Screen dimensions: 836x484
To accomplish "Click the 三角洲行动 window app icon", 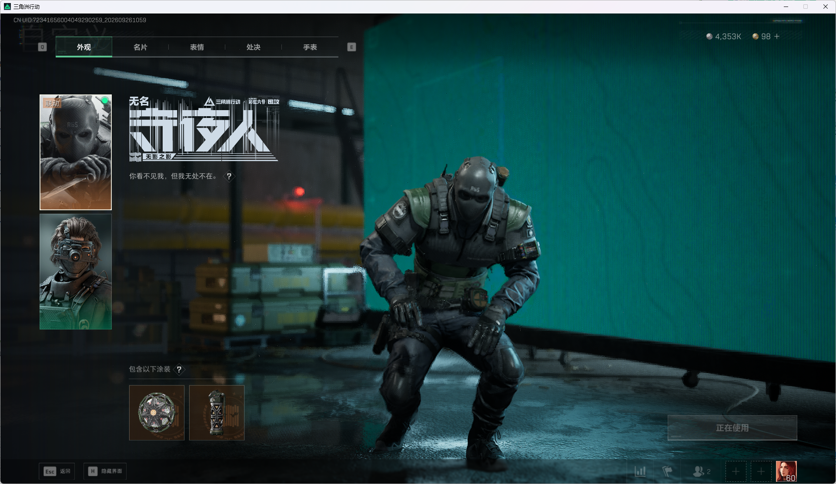I will [7, 7].
